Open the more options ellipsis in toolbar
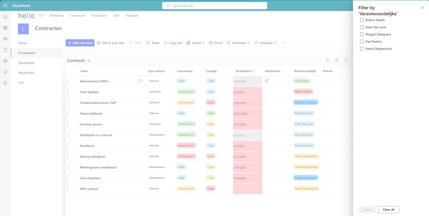Viewport: 429px width, 216px height. click(x=283, y=43)
